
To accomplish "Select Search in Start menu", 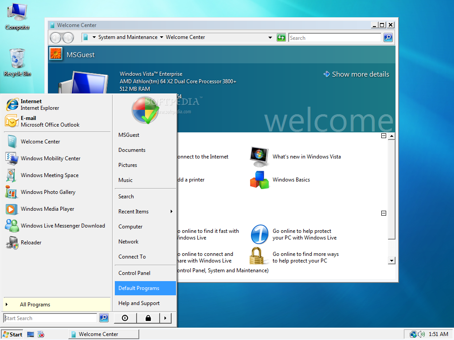I will tap(145, 197).
